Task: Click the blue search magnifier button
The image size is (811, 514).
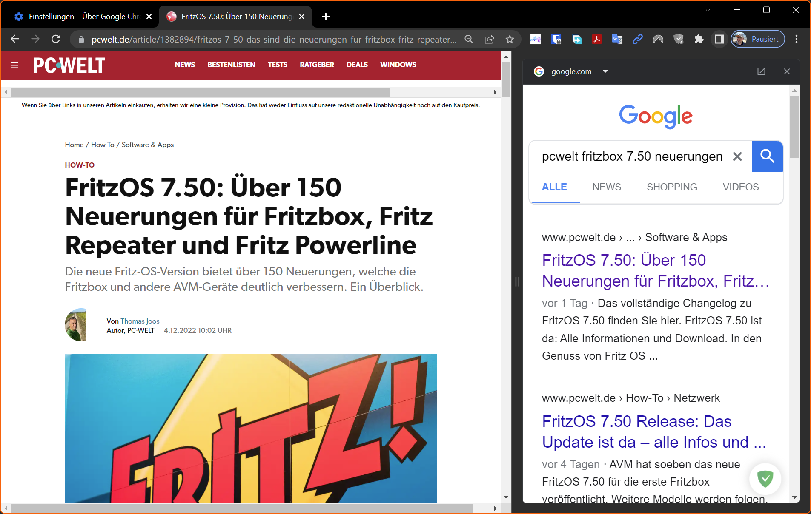Action: click(767, 156)
